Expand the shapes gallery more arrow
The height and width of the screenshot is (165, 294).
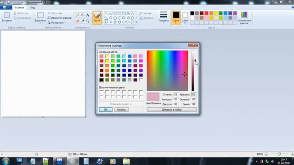(136, 22)
